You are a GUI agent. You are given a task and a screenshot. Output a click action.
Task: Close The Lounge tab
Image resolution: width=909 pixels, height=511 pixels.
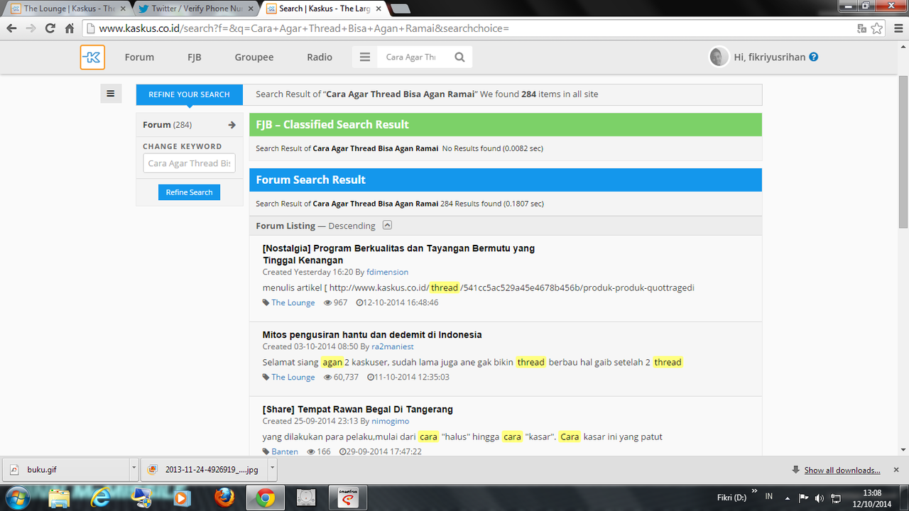(123, 9)
